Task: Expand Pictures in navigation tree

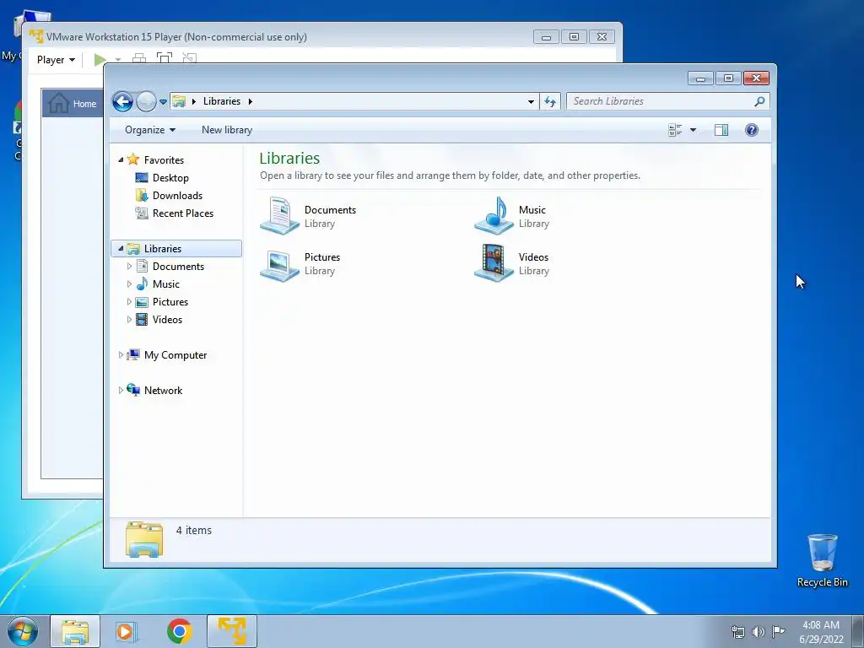Action: point(129,302)
